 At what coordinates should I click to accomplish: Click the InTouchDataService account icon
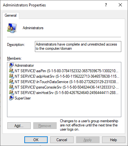[12, 82]
